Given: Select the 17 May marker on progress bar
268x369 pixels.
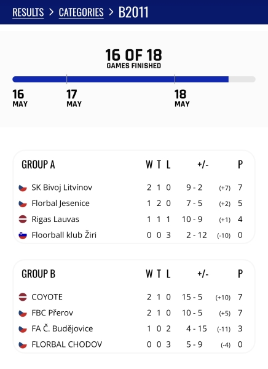Looking at the screenshot, I should tap(74, 98).
